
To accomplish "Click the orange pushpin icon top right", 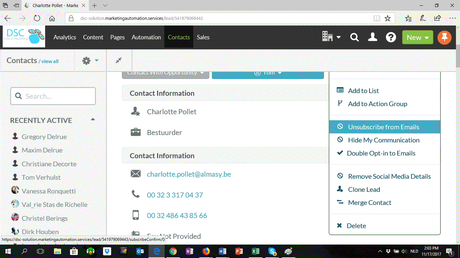I will point(444,37).
